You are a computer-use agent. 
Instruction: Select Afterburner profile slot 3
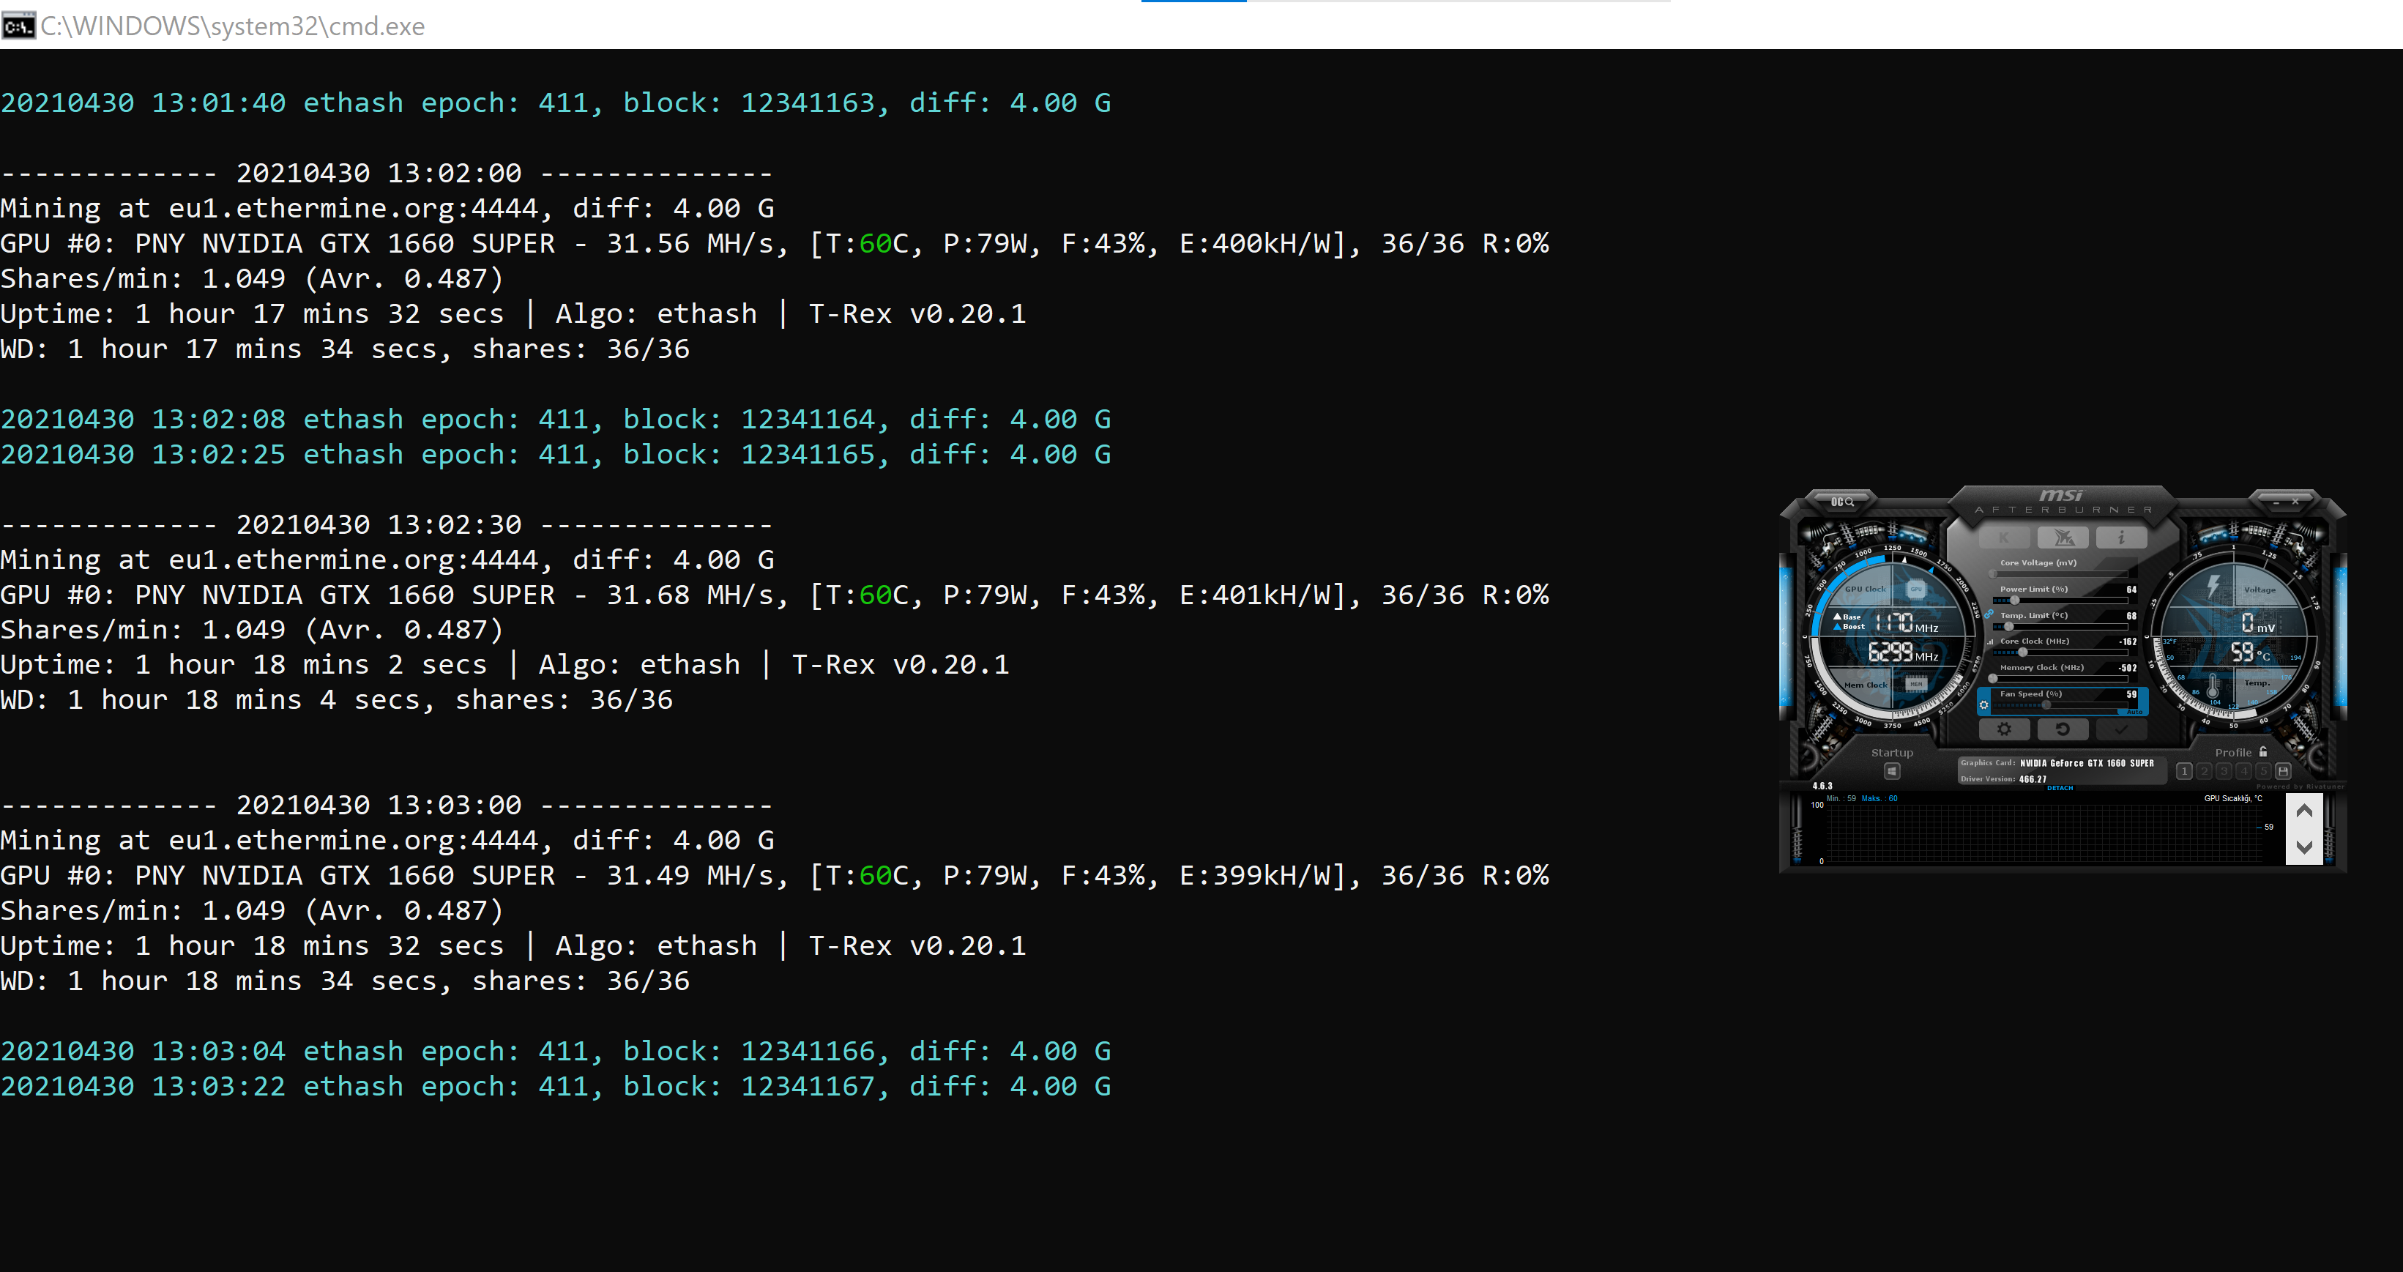click(2225, 772)
